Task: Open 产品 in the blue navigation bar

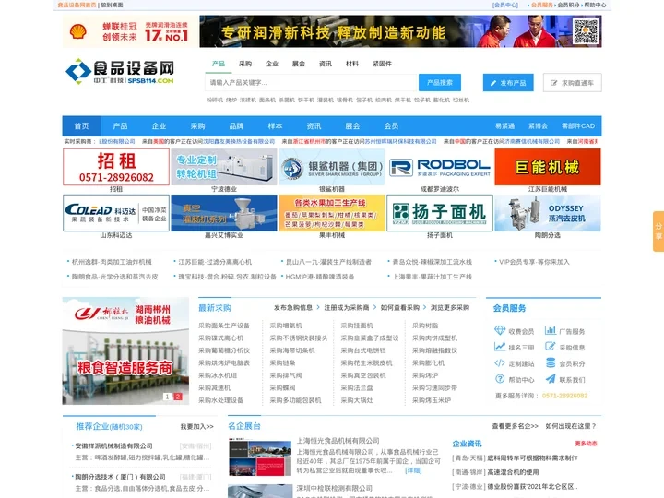Action: (x=120, y=125)
